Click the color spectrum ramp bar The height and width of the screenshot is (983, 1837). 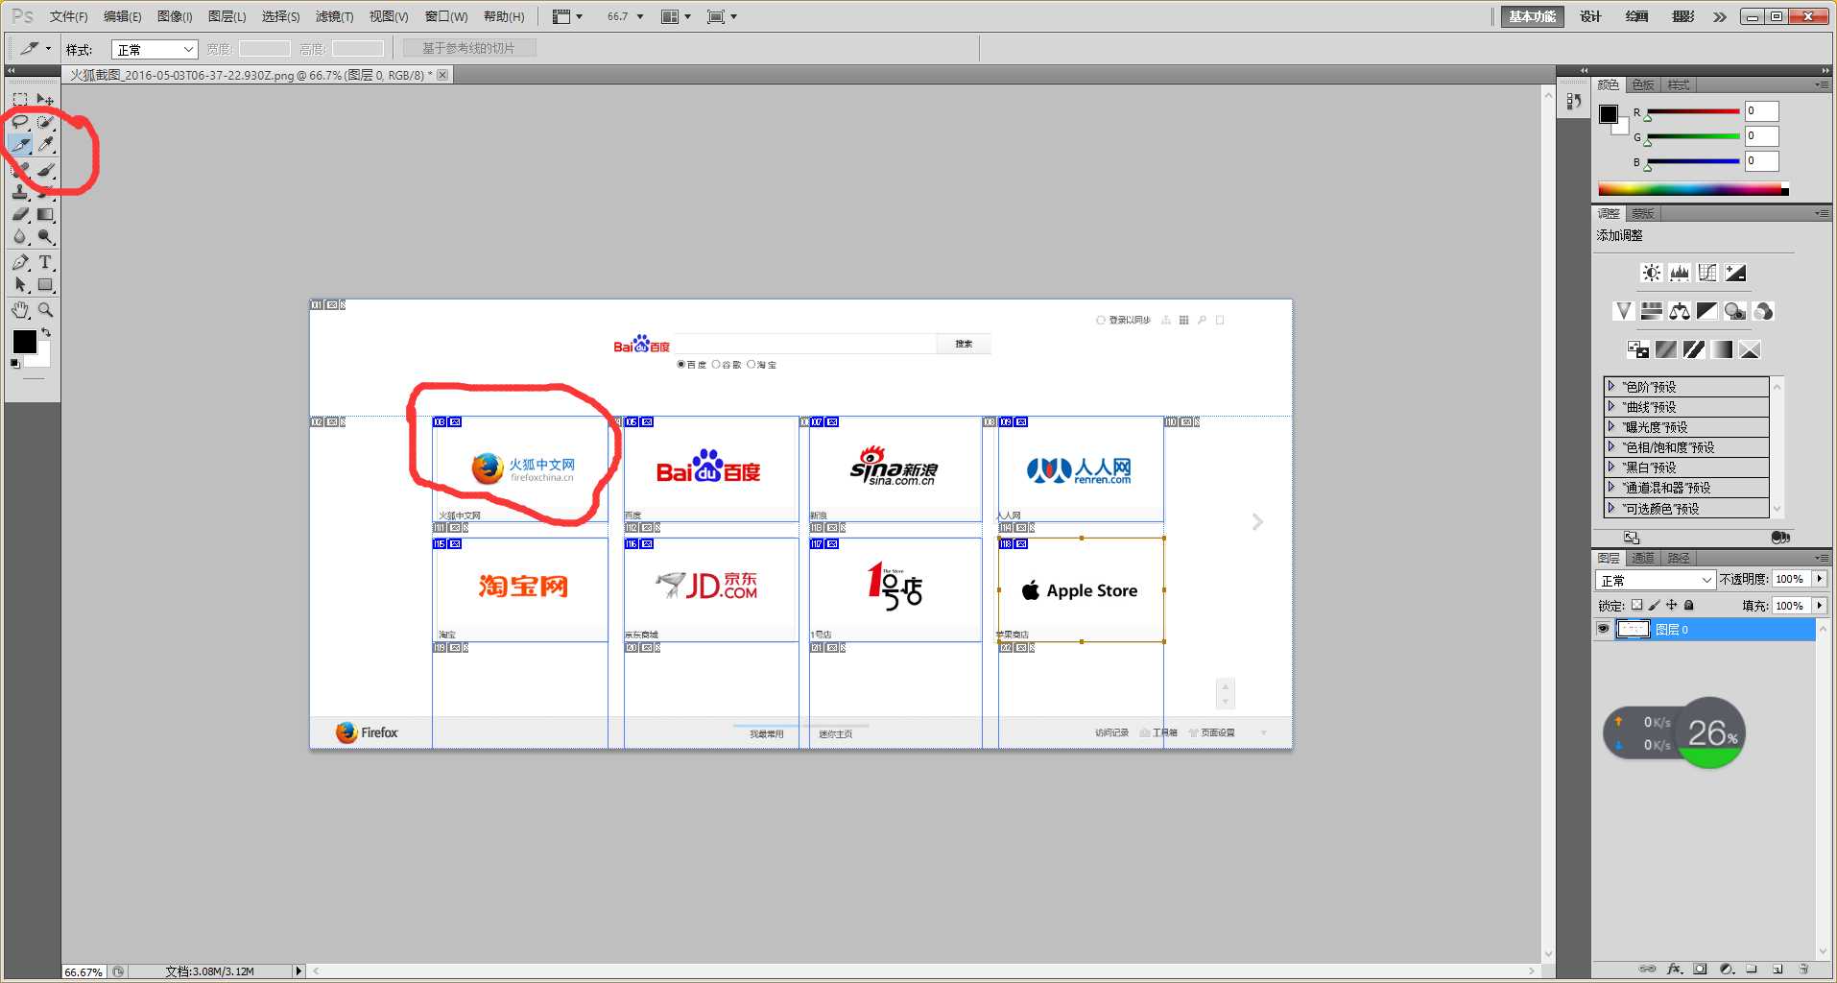[x=1693, y=189]
